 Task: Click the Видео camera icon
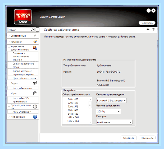click(x=35, y=83)
